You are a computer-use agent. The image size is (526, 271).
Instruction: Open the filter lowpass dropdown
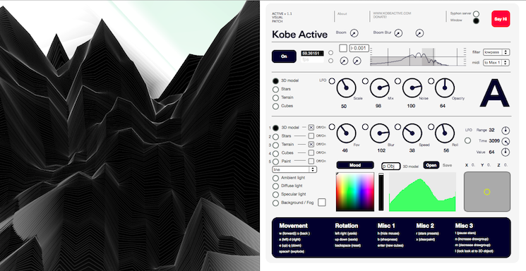[x=496, y=52]
